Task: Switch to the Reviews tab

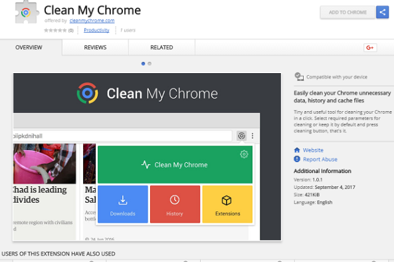Action: [95, 47]
